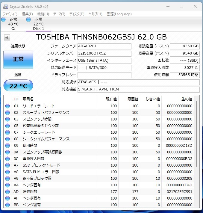Click the transfer mode field SATA/300
The height and width of the screenshot is (213, 203).
[104, 68]
